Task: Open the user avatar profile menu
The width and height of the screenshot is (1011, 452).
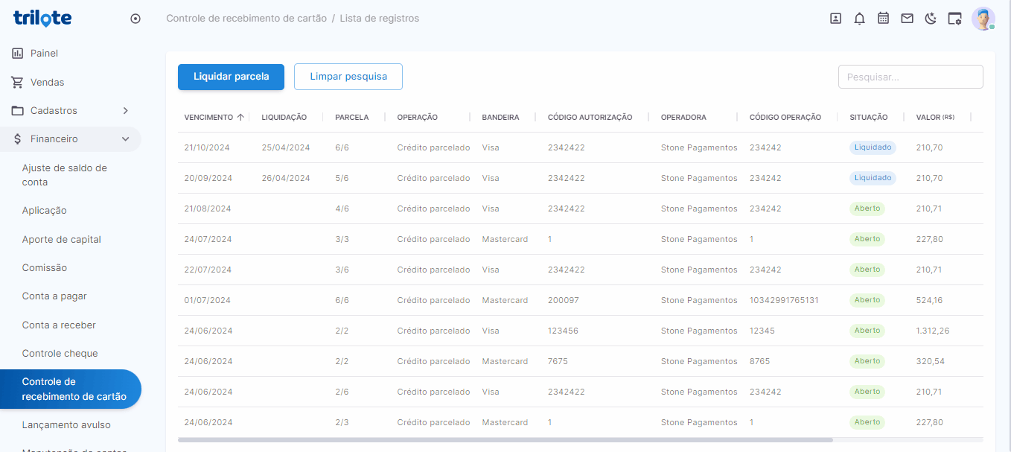Action: pos(983,19)
